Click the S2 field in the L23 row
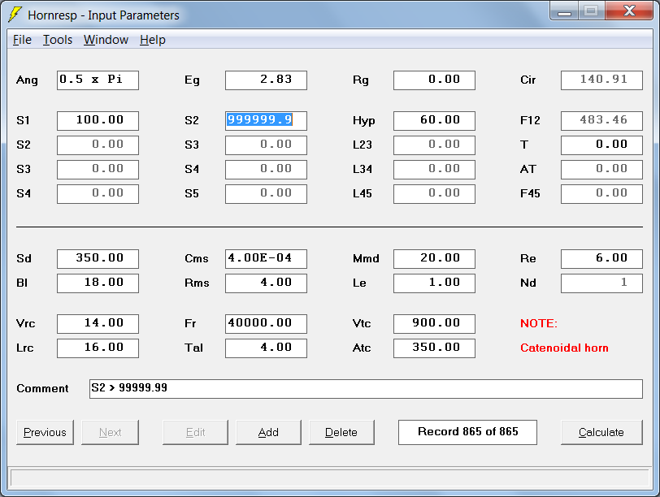Viewport: 660px width, 497px height. pyautogui.click(x=98, y=145)
